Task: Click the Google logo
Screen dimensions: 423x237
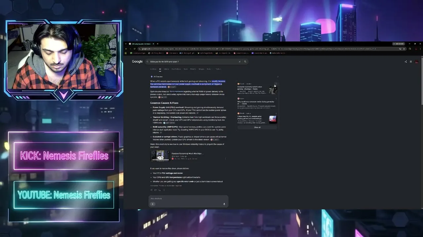Action: (x=137, y=62)
